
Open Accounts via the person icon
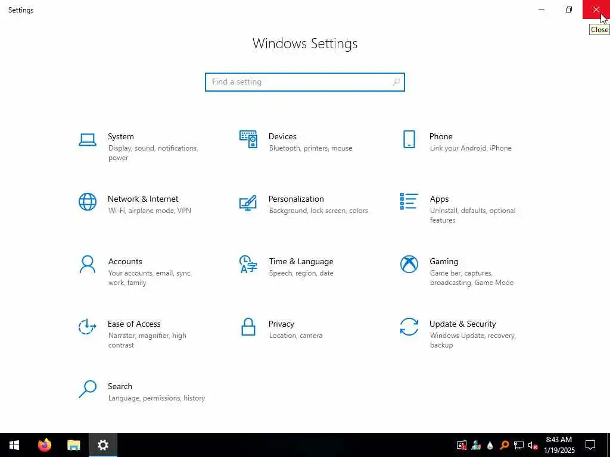click(88, 265)
